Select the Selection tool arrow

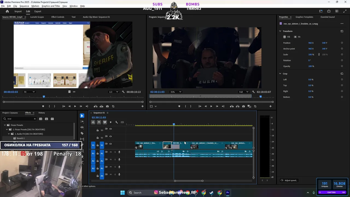82,116
